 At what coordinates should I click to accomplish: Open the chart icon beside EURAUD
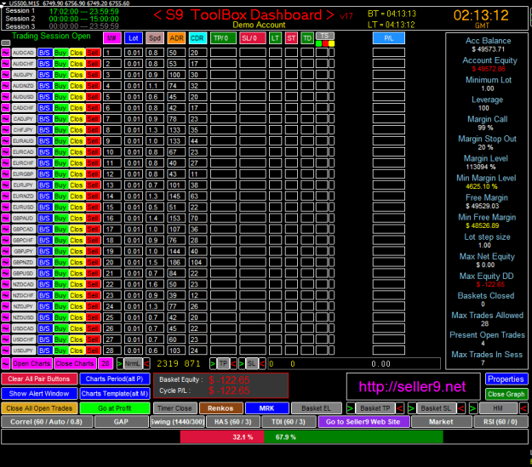(x=6, y=140)
